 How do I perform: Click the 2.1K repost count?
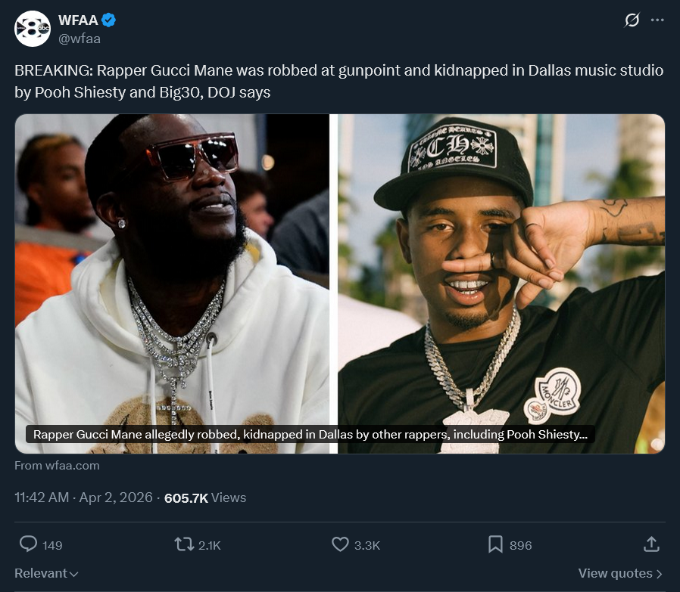pos(210,545)
